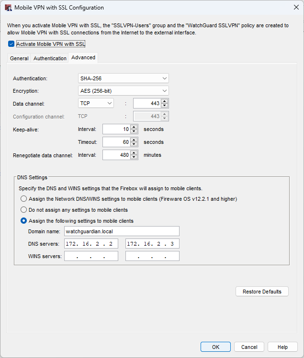
Task: Increase the Keep-alive Interval value
Action: (134, 127)
